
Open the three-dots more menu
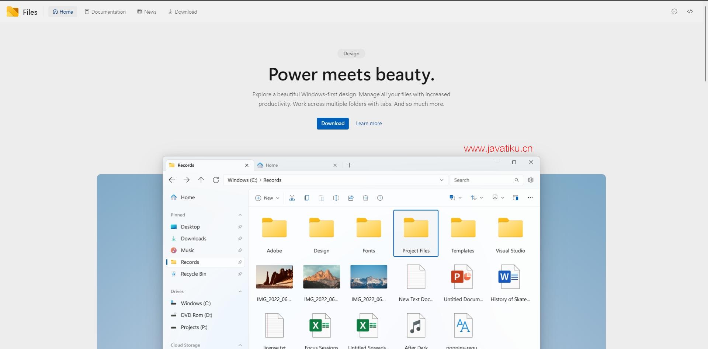click(530, 198)
